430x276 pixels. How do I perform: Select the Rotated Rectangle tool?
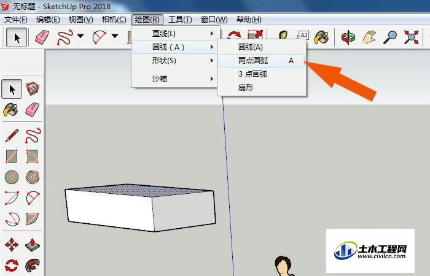33,156
